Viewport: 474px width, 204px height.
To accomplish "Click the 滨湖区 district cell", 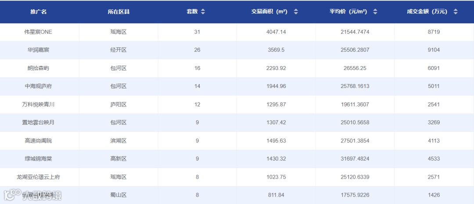I will [118, 141].
